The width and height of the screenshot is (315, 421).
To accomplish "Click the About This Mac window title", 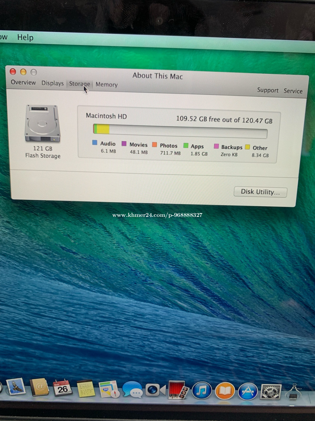I will tap(157, 76).
